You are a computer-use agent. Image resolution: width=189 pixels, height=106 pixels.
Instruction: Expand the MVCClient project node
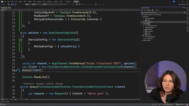(x=142, y=40)
